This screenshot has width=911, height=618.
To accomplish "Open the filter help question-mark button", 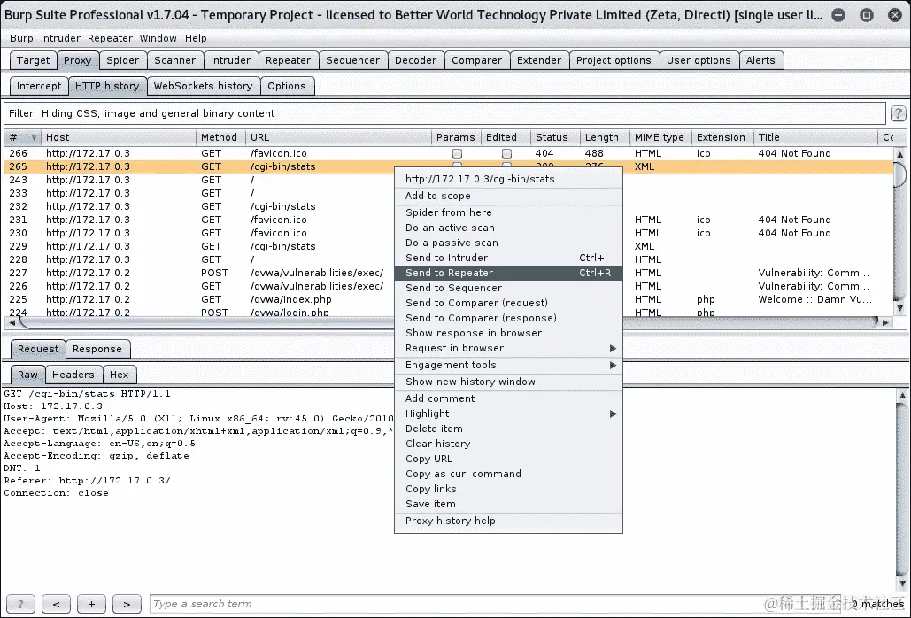I will click(898, 113).
